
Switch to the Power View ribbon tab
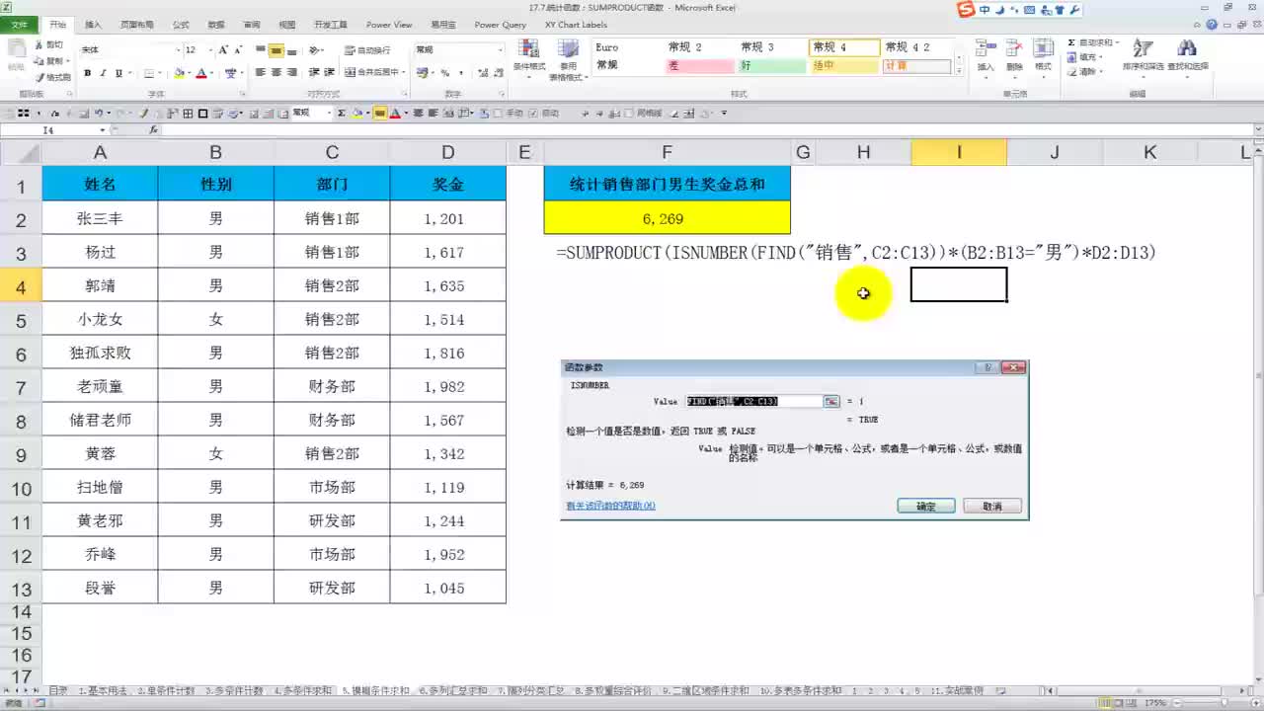(x=389, y=25)
